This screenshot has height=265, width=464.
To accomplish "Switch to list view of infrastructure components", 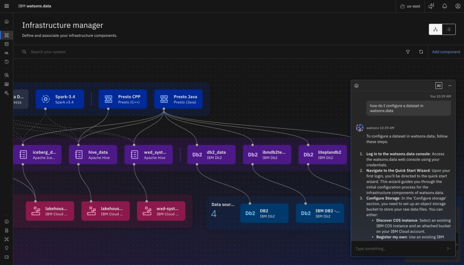I will point(449,29).
